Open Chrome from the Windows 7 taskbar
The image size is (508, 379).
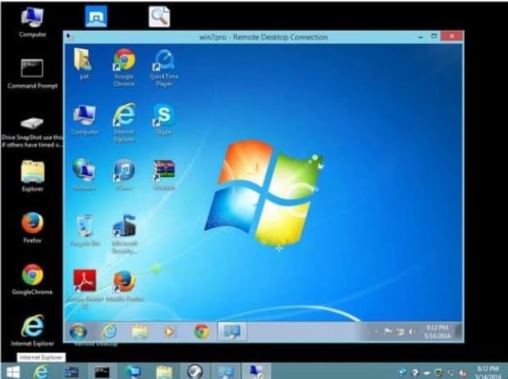pos(202,332)
